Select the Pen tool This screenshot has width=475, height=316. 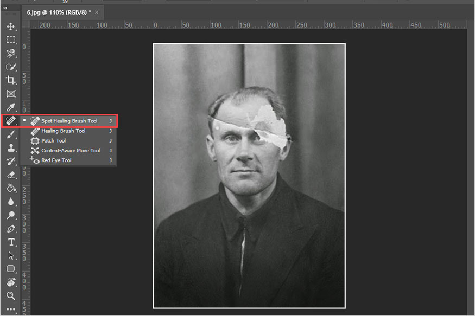coord(10,229)
